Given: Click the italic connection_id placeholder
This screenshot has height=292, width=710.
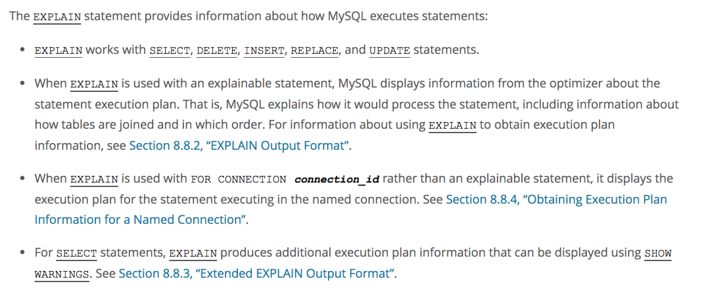Looking at the screenshot, I should (337, 179).
